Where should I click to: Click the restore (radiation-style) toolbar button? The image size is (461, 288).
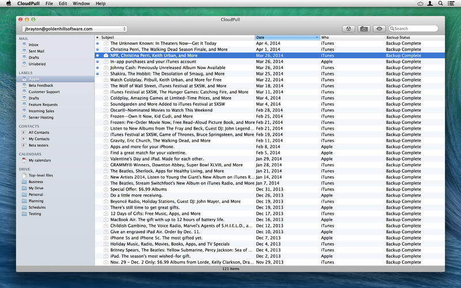click(x=349, y=28)
